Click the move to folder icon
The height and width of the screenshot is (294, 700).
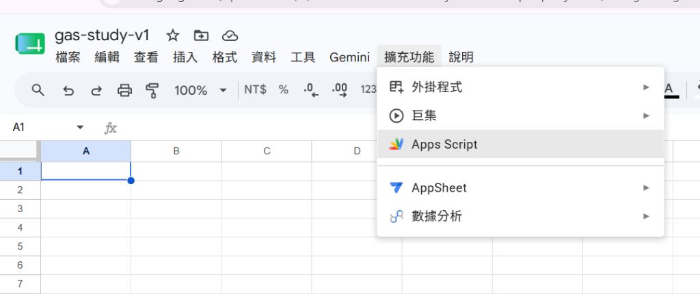click(202, 35)
